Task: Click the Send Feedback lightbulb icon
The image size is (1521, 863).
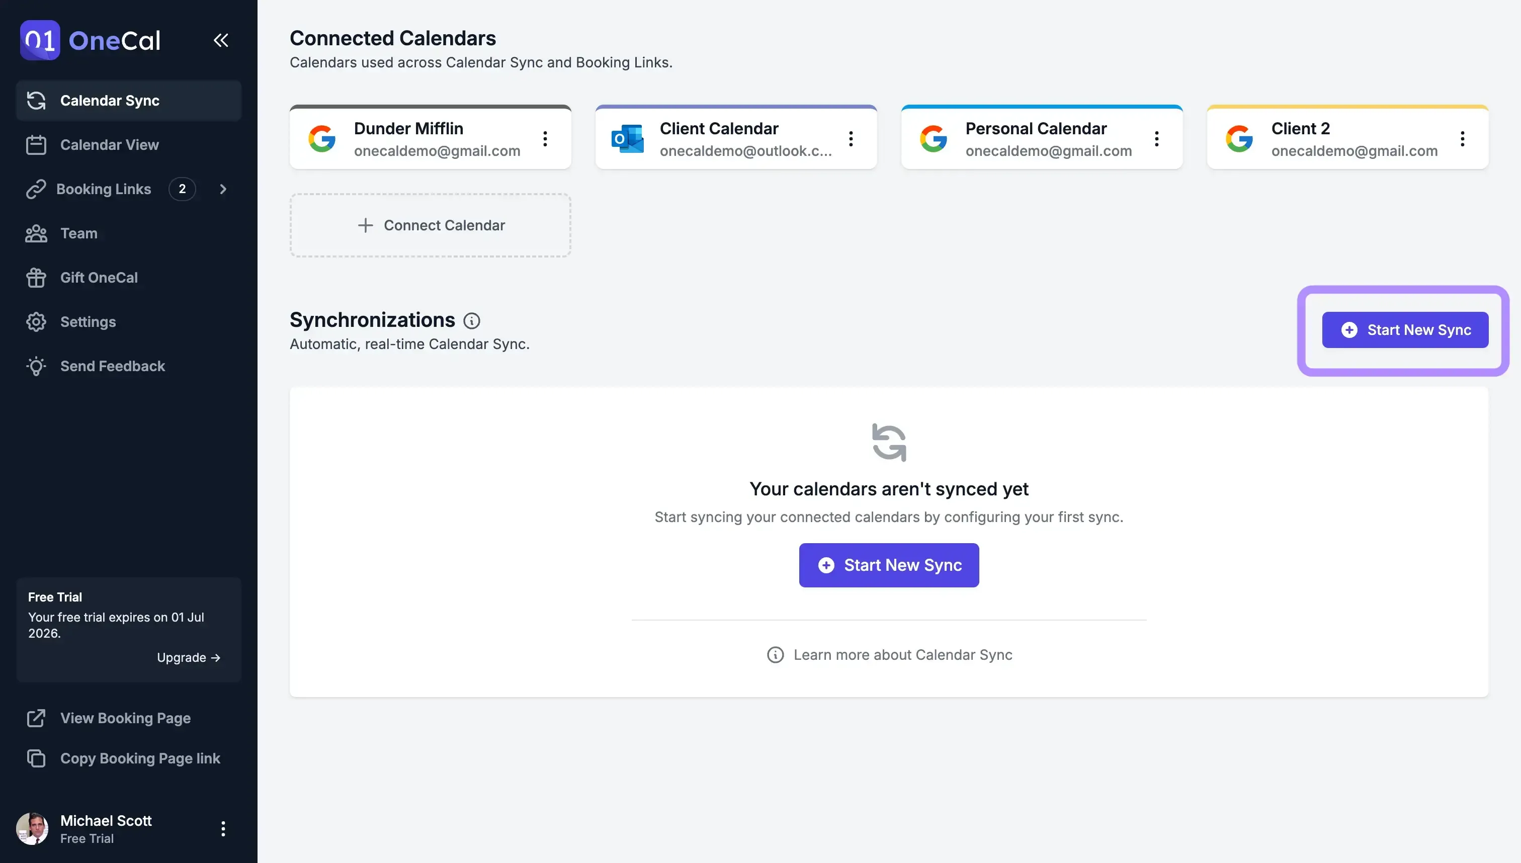Action: click(36, 366)
